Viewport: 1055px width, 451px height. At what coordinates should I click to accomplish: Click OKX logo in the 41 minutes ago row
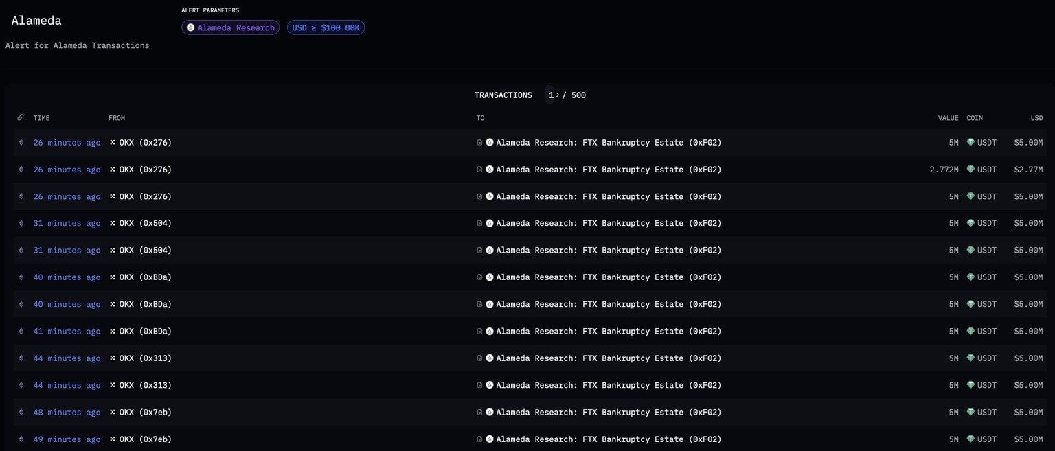113,332
